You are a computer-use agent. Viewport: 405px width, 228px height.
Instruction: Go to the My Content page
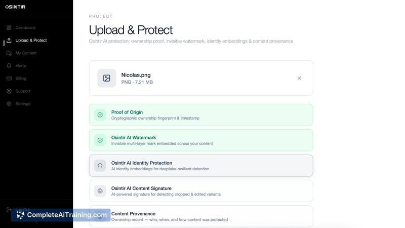point(26,53)
